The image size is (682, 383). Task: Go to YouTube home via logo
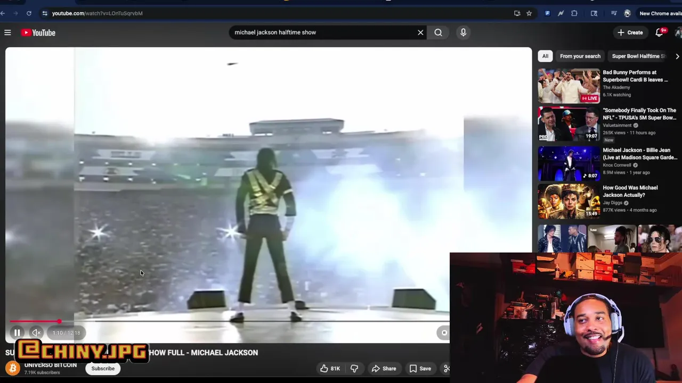coord(38,32)
